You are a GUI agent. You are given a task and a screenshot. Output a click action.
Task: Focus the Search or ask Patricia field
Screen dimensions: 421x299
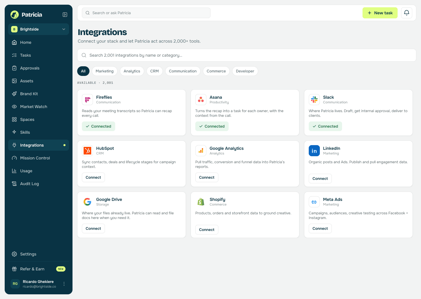coord(146,13)
